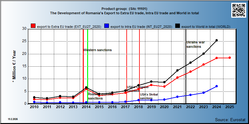This screenshot has width=249, height=124.
Task: Click the y-axis value 5
Action: click(x=25, y=91)
